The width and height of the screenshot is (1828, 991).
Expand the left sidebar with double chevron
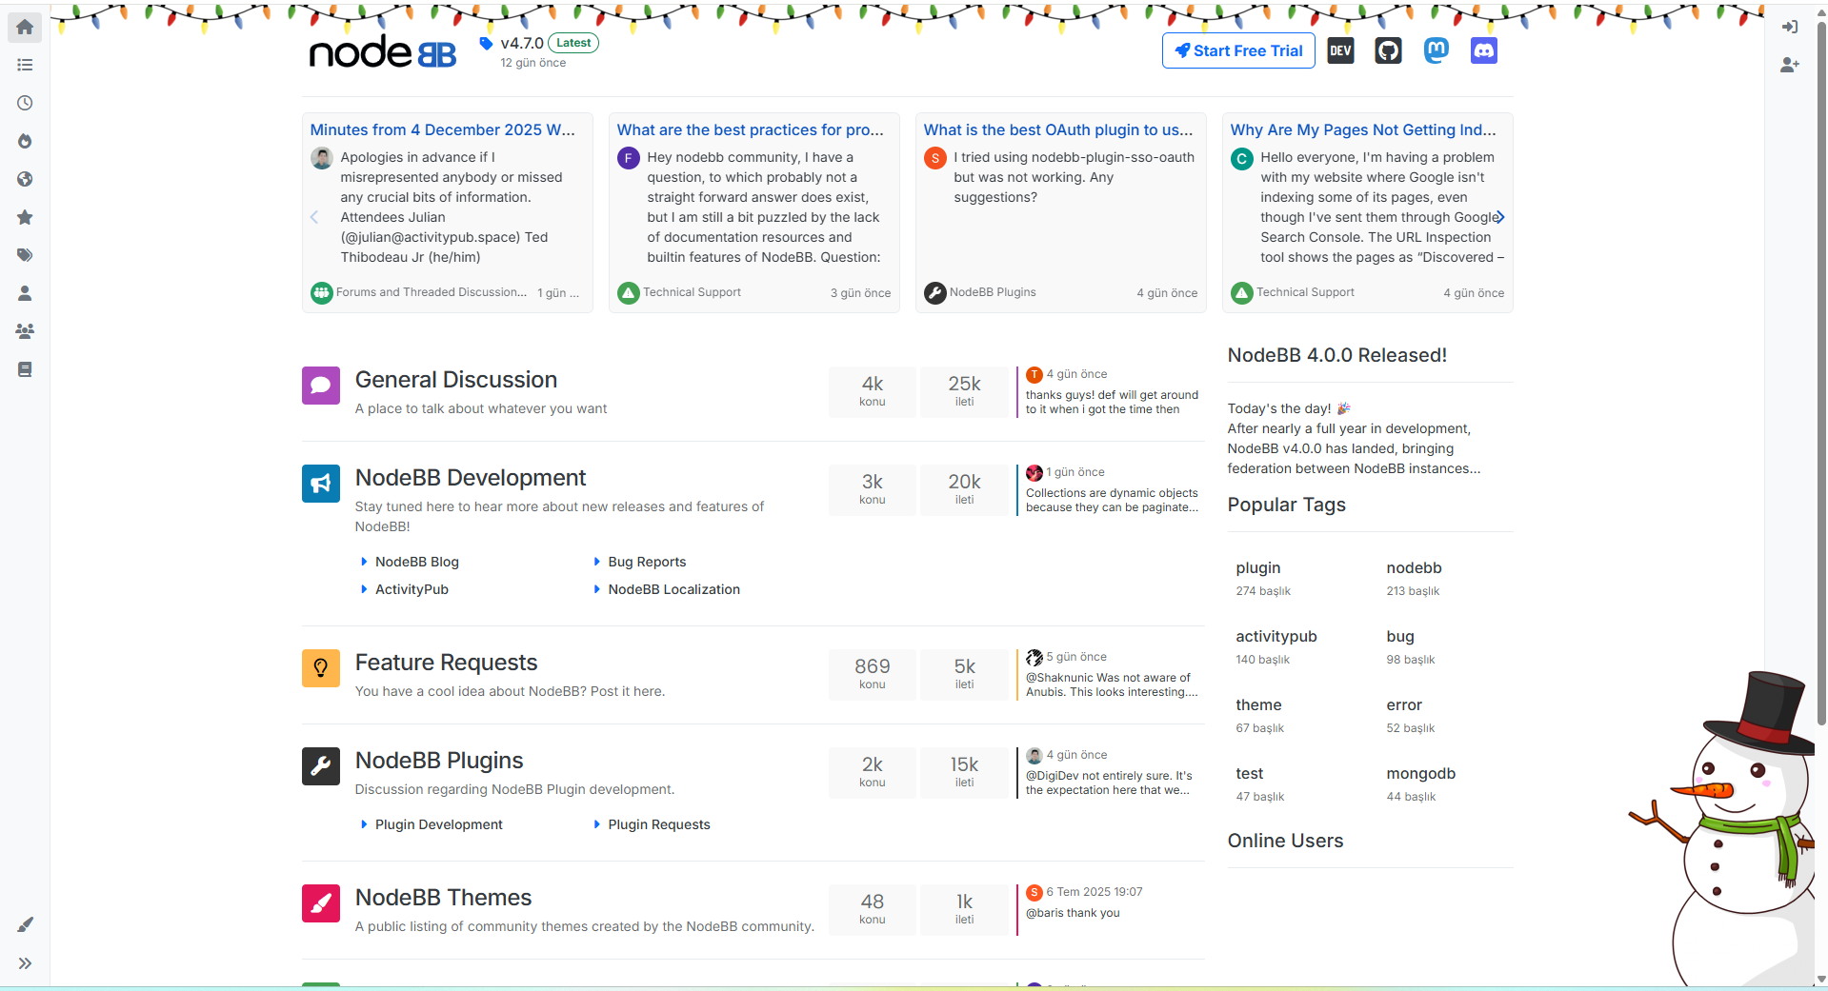[25, 963]
